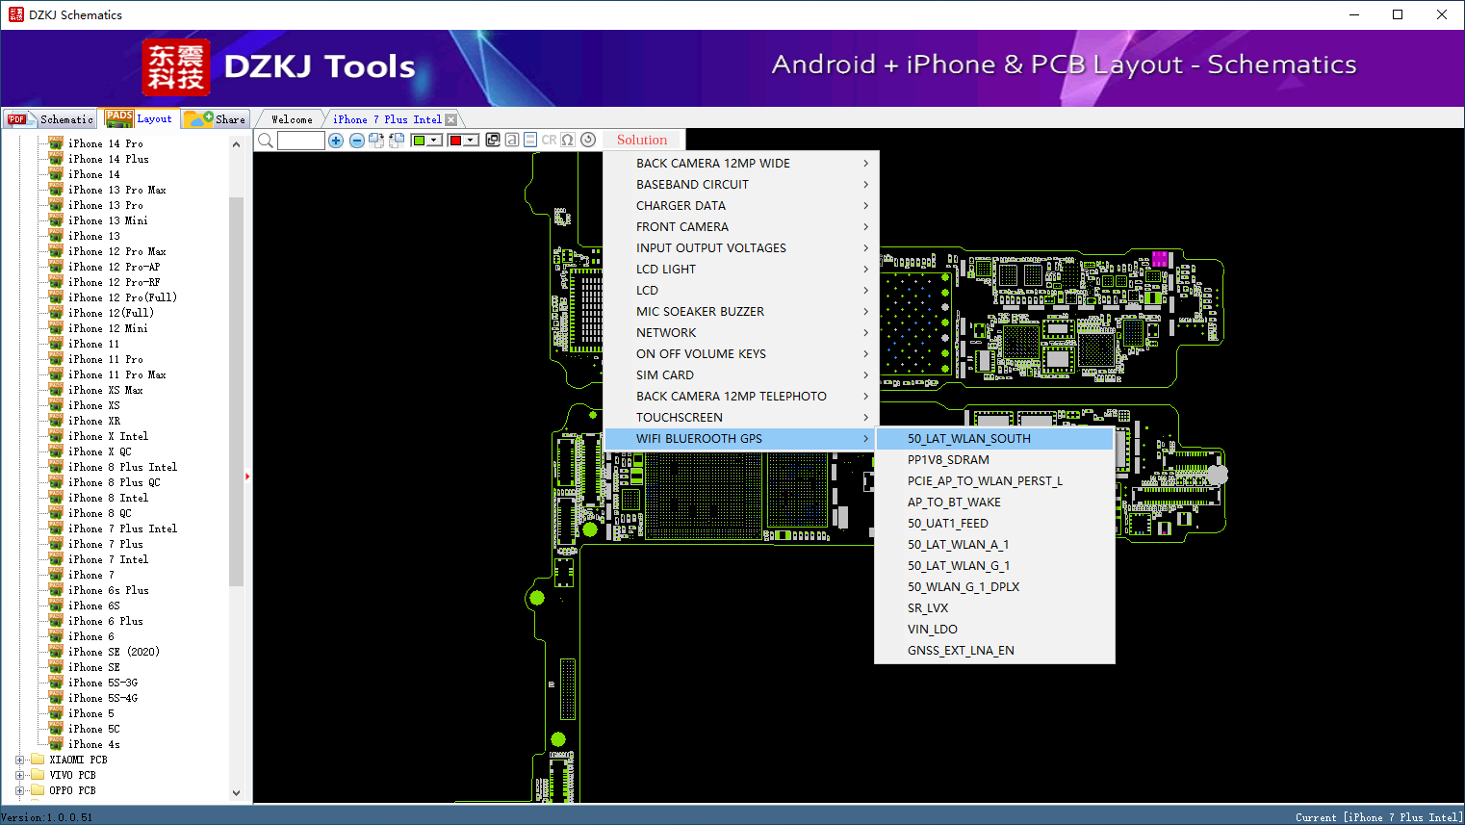Click the blue page layout toolbar icon
This screenshot has height=825, width=1465.
click(x=530, y=140)
